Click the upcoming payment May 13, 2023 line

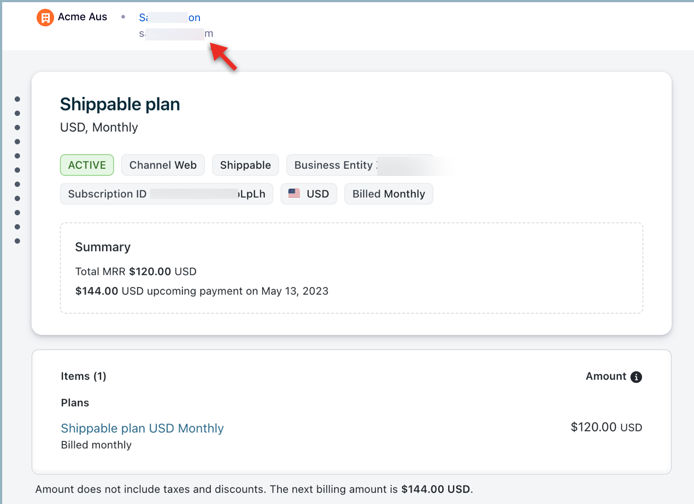pyautogui.click(x=202, y=291)
